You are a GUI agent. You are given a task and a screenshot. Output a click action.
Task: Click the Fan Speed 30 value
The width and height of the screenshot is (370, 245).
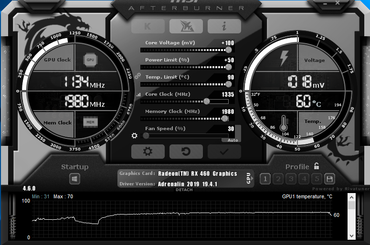pyautogui.click(x=231, y=129)
